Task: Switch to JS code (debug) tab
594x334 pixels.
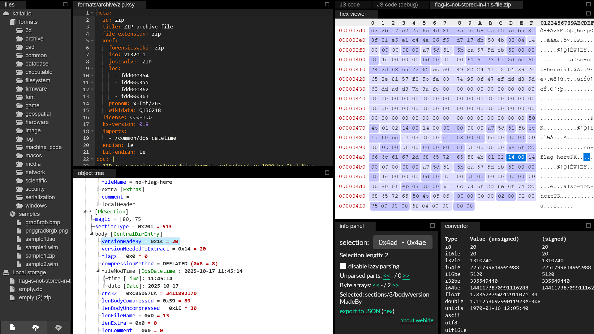Action: point(397,5)
